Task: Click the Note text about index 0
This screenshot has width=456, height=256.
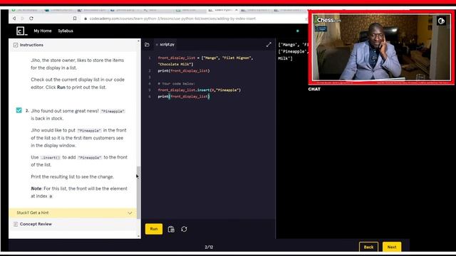Action: tap(79, 192)
